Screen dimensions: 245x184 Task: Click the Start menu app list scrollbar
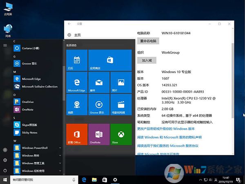point(64,82)
